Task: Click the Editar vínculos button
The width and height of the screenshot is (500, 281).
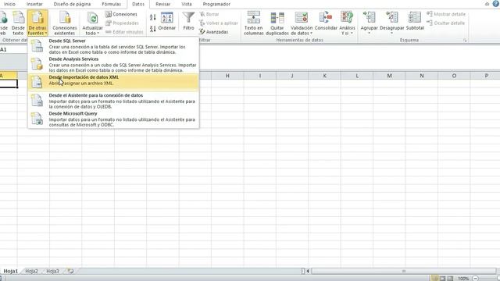Action: (124, 32)
